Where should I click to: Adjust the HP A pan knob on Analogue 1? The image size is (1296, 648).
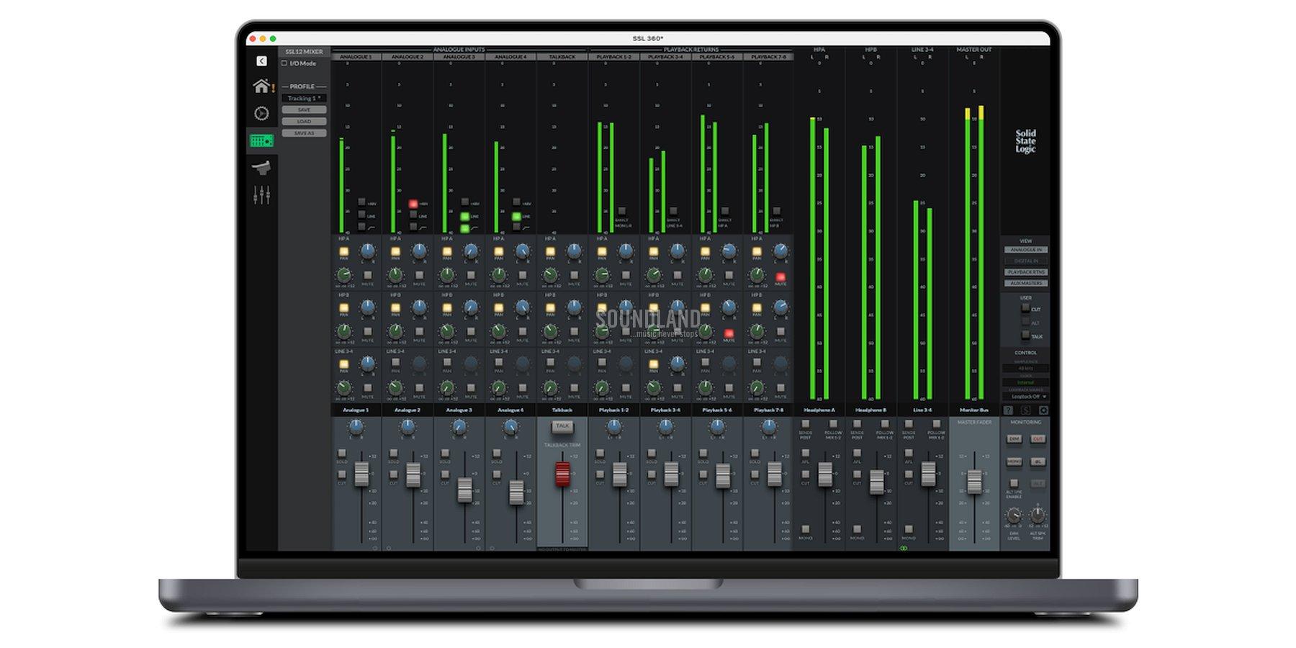point(368,251)
